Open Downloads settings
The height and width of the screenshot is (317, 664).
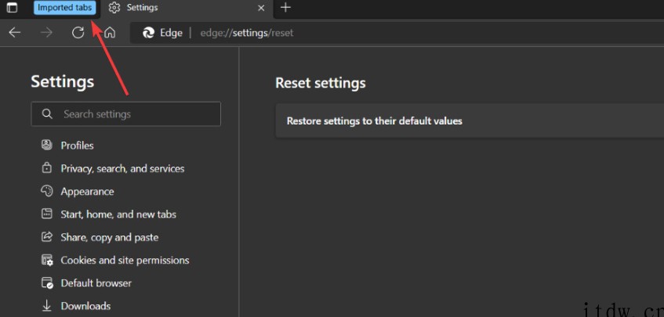pos(85,305)
